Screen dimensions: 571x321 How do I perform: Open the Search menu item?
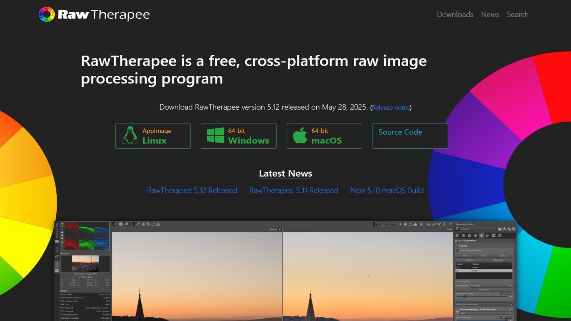[x=517, y=14]
